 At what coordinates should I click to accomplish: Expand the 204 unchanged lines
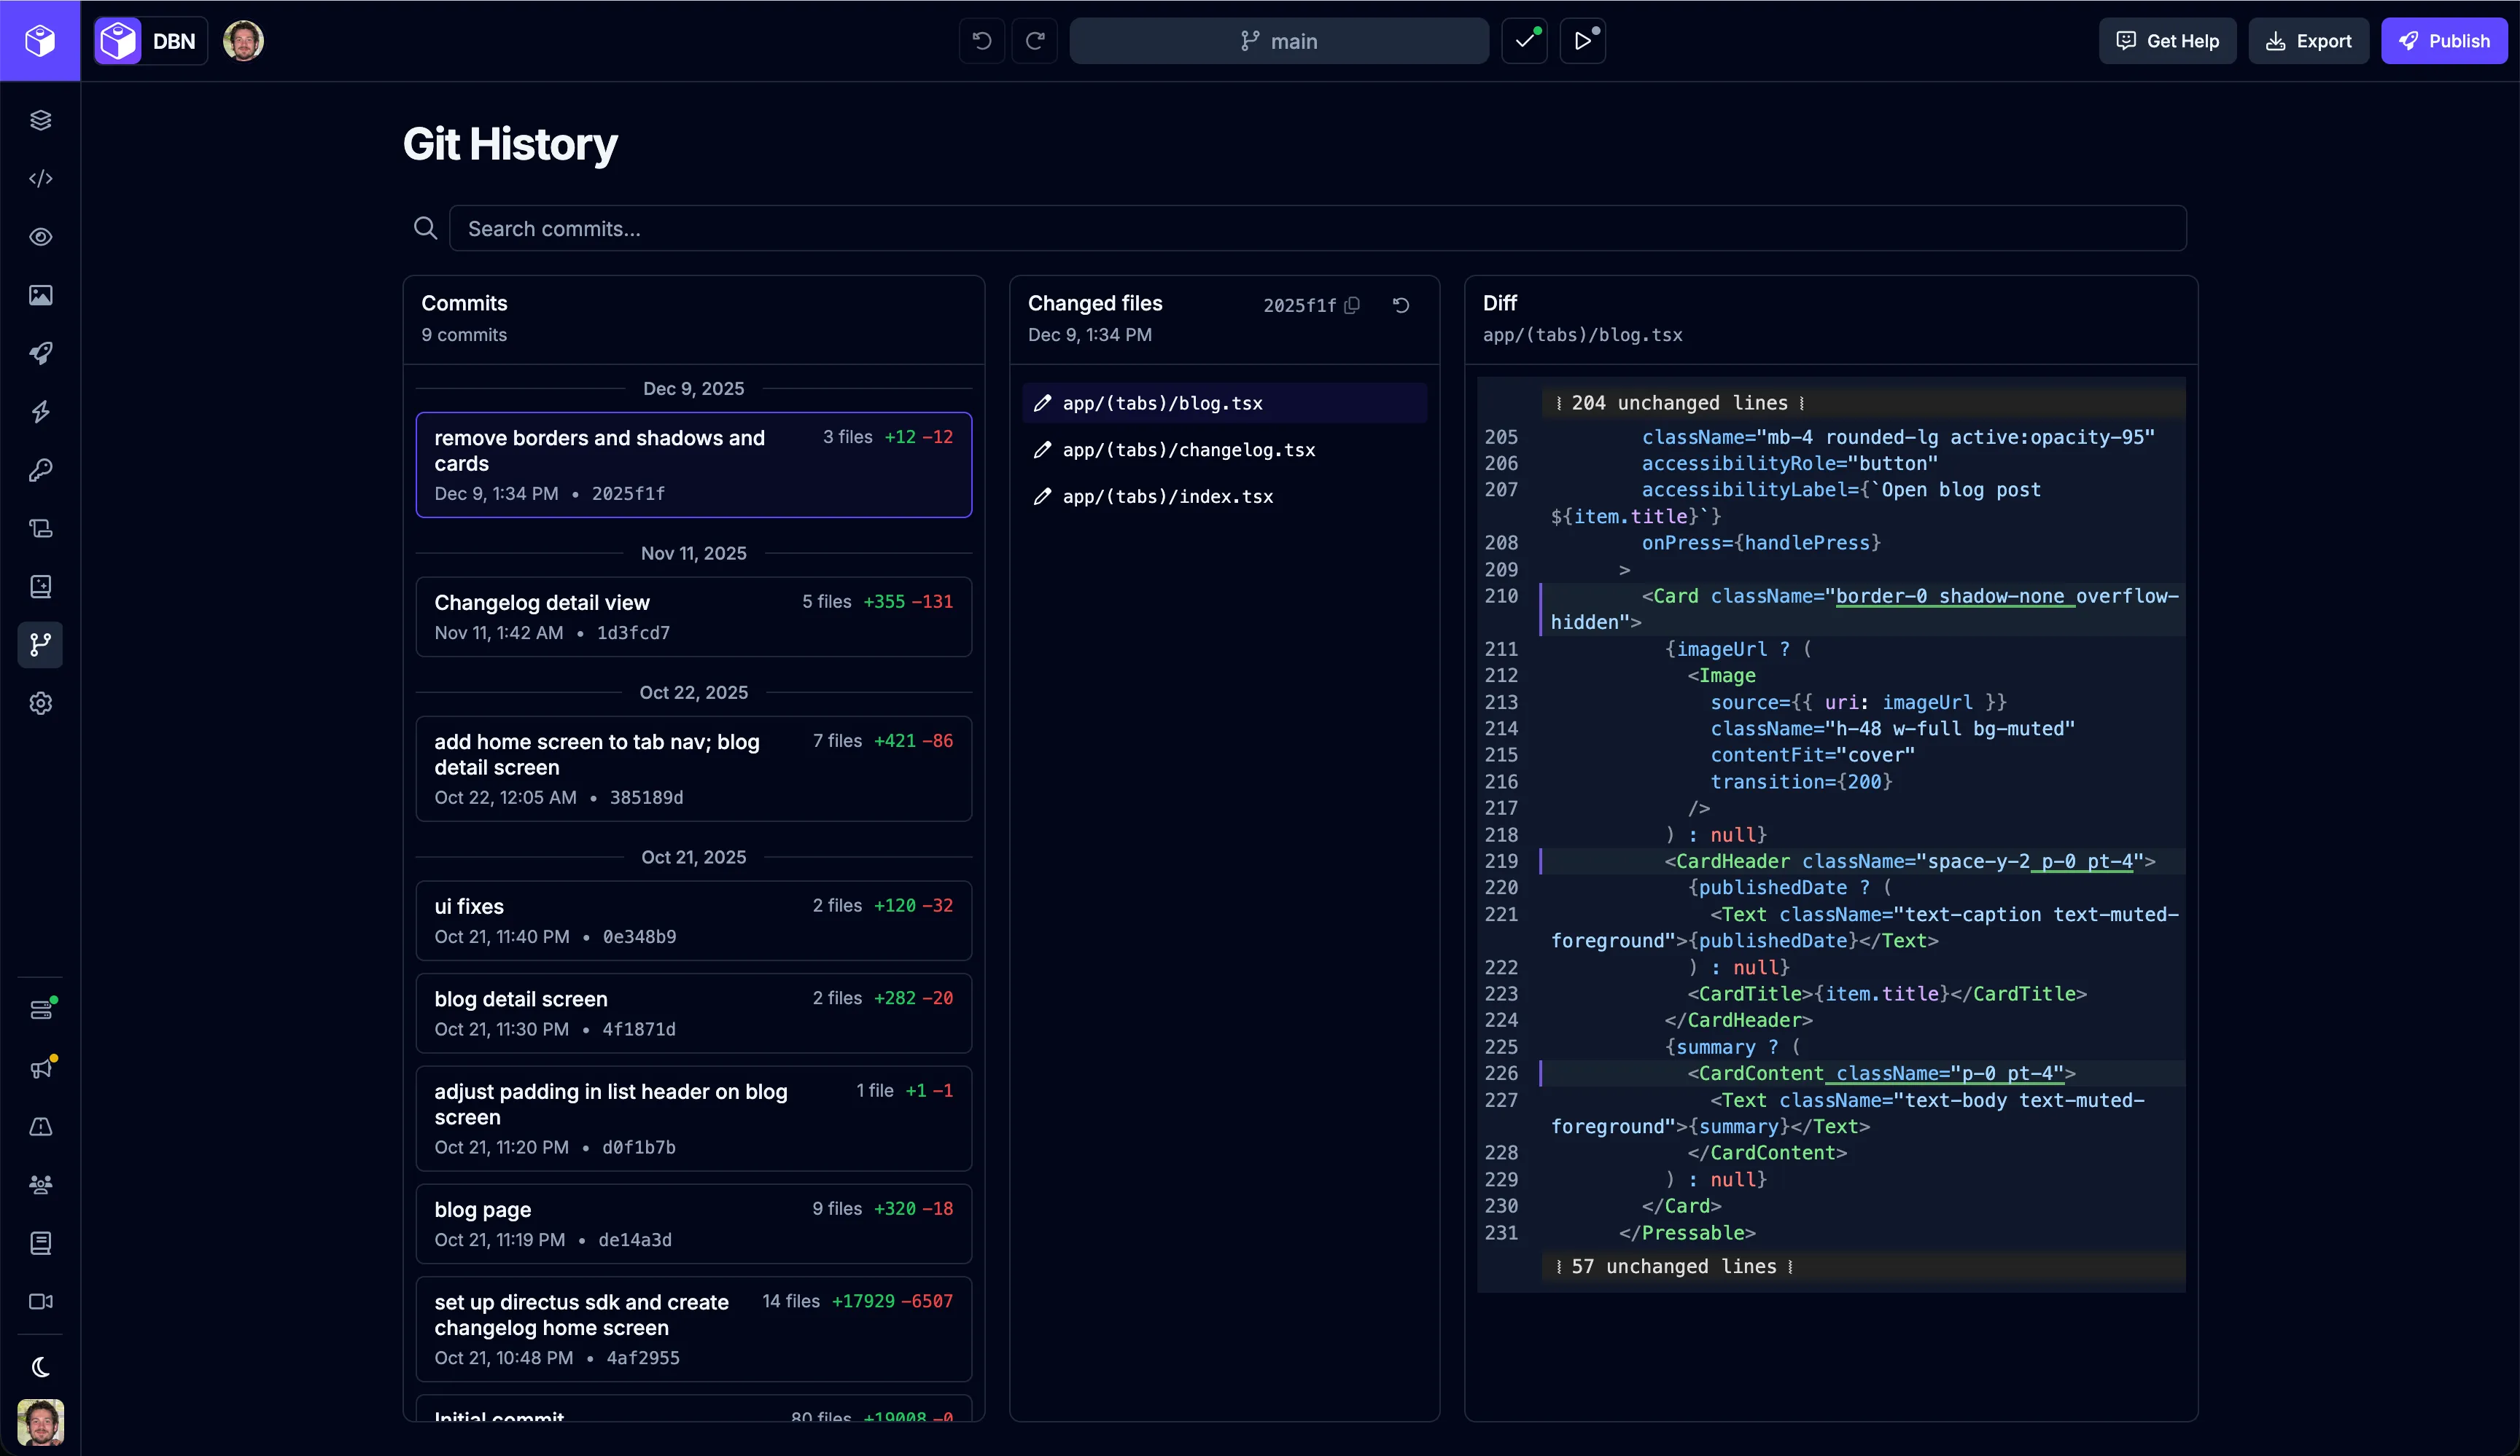point(1679,403)
